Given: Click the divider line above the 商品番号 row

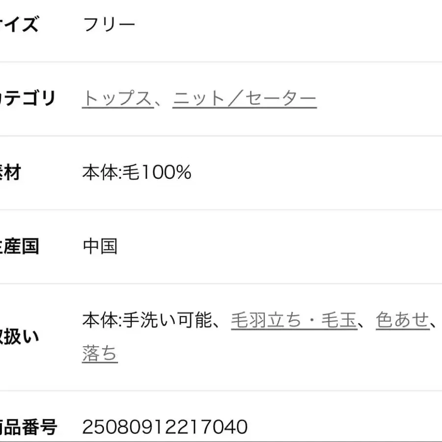Looking at the screenshot, I should (x=221, y=391).
